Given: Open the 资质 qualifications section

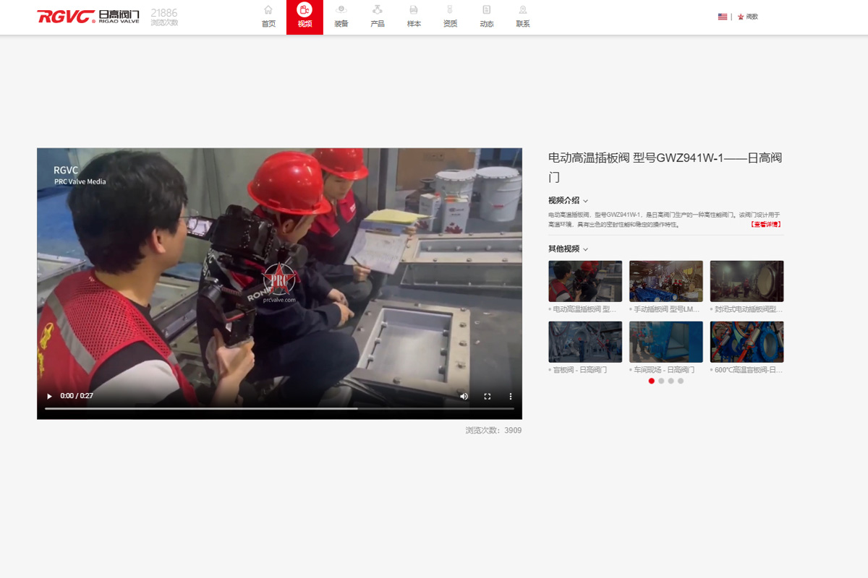Looking at the screenshot, I should click(450, 17).
